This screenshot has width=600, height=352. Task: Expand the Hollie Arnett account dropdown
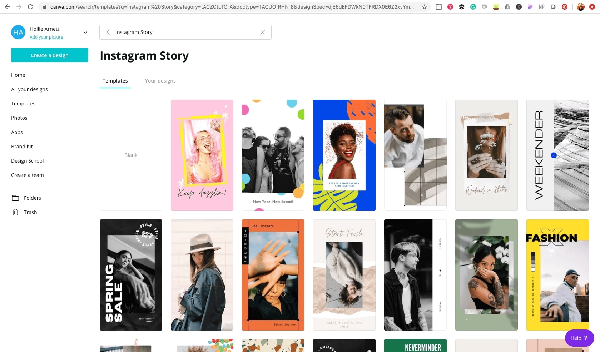(x=85, y=33)
